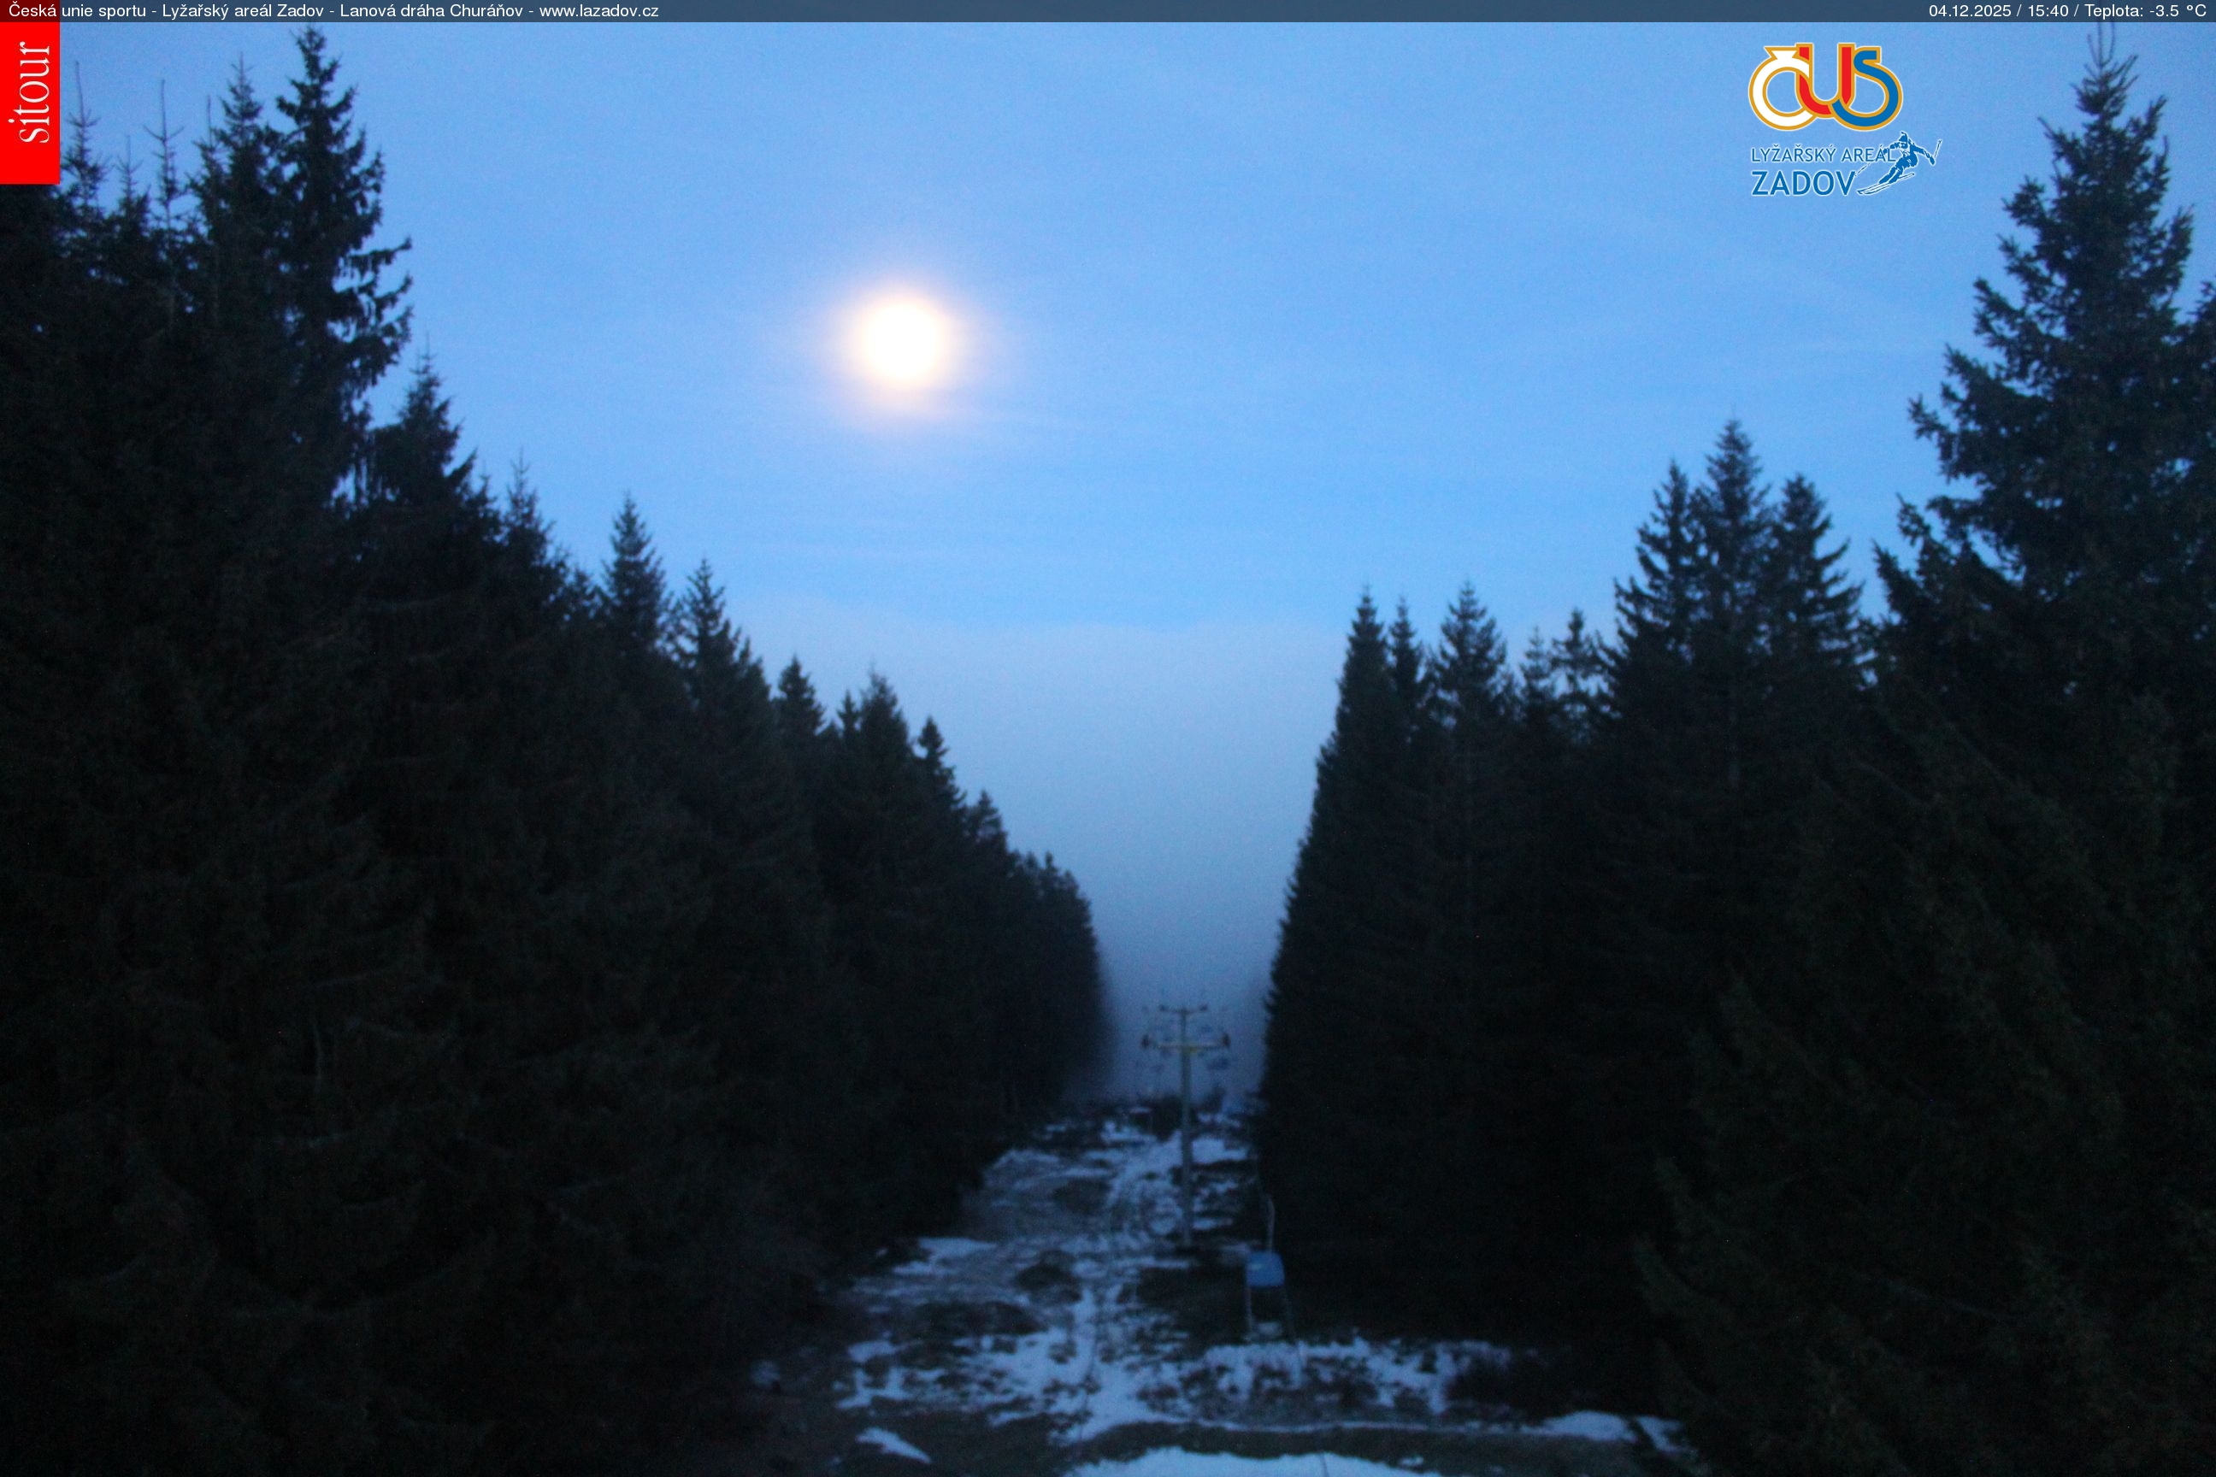This screenshot has width=2216, height=1477.
Task: Click the red sitour logo badge
Action: point(29,102)
